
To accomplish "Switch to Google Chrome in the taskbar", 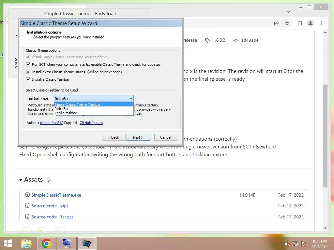I will click(46, 243).
